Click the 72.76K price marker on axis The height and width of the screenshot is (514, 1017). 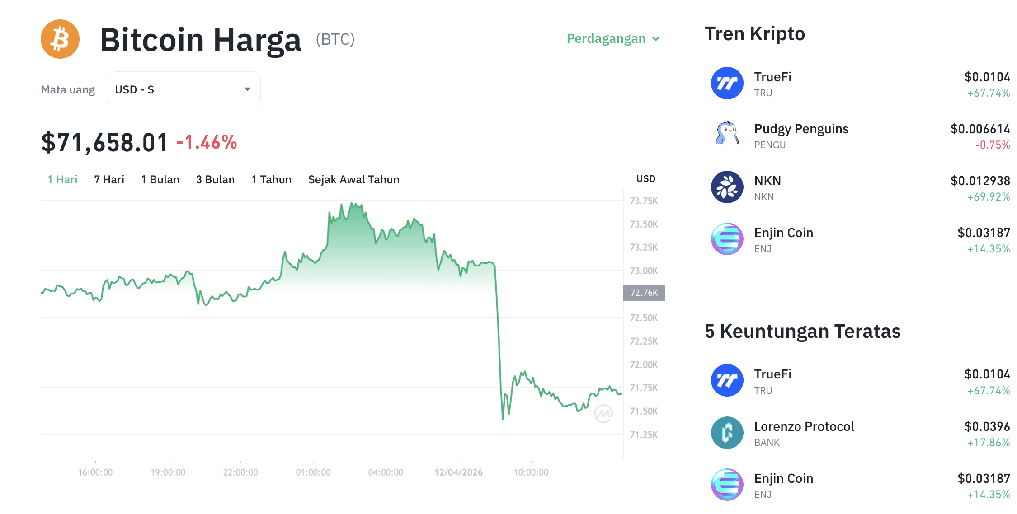click(644, 293)
